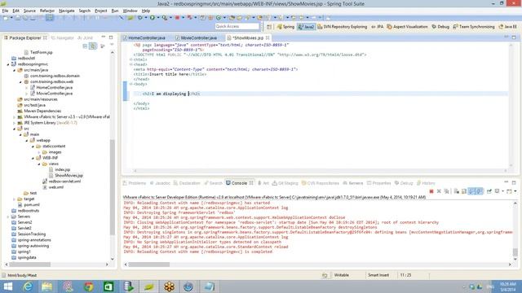522x293 pixels.
Task: Click the Quick Access search field
Action: 237,26
